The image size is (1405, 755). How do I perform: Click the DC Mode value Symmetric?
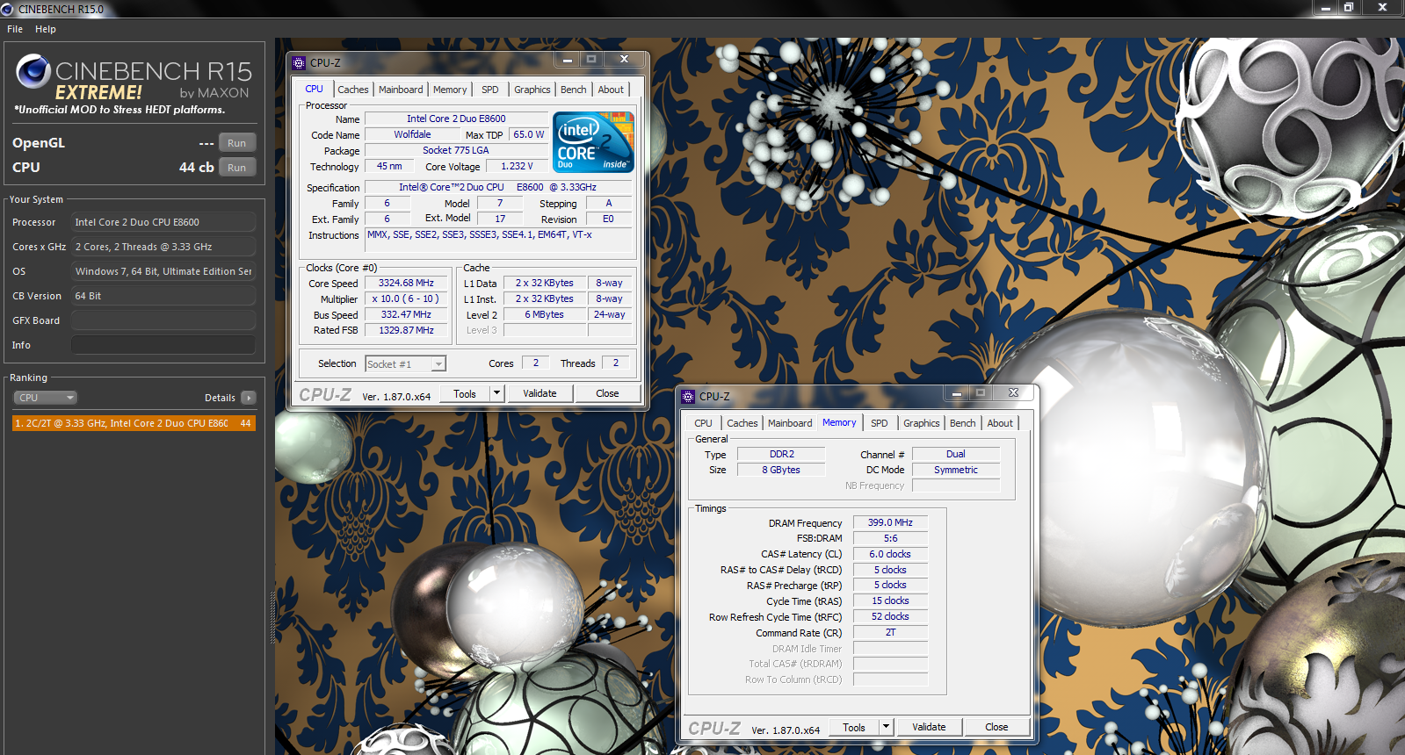coord(956,470)
